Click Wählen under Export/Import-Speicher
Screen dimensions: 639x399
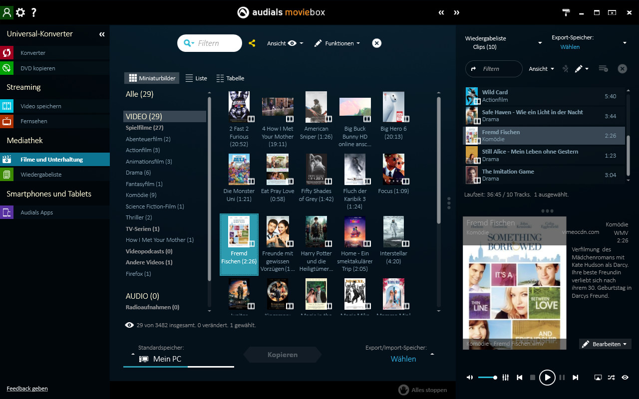click(x=403, y=359)
